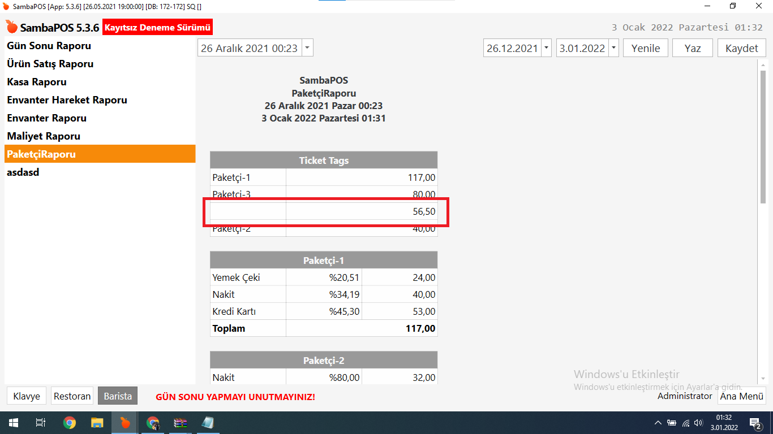The height and width of the screenshot is (434, 773).
Task: Click the Paketçi-2 payment table header
Action: coord(324,361)
